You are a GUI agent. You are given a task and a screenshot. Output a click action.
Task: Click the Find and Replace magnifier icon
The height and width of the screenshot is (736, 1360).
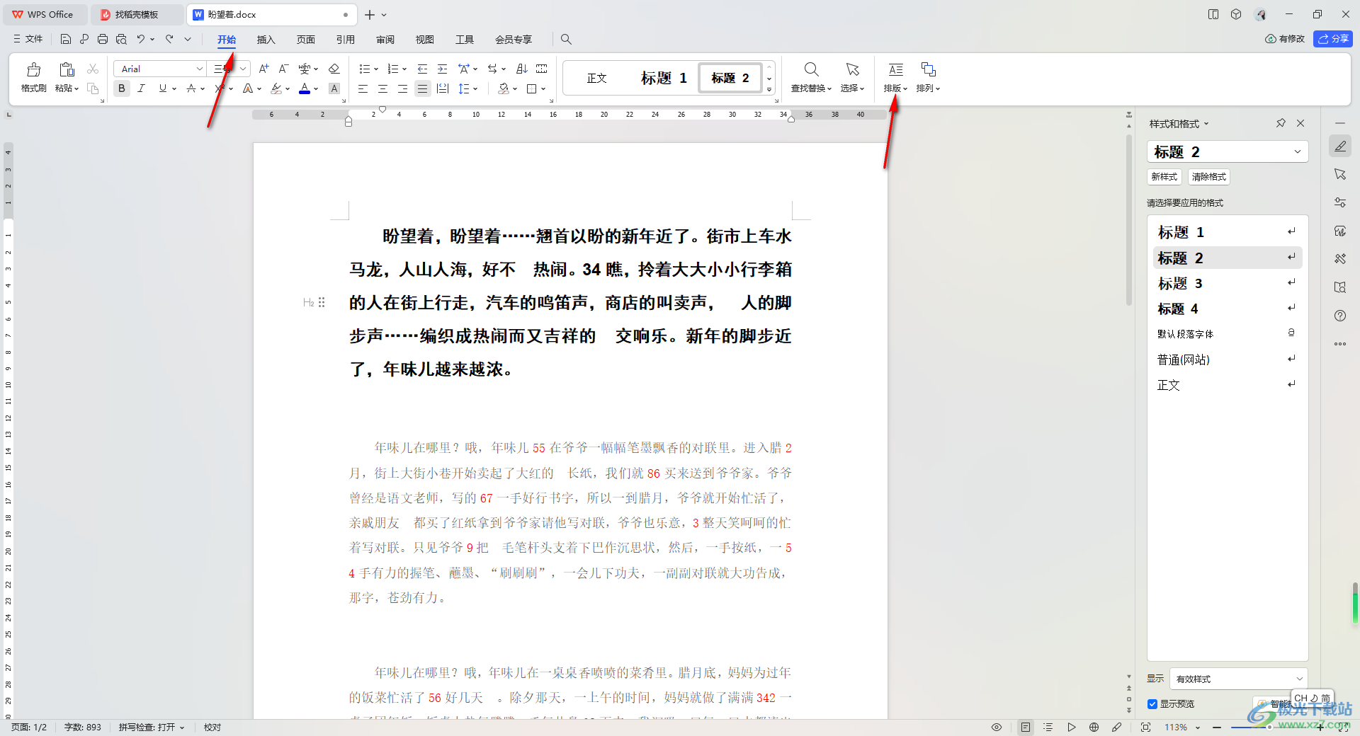(x=811, y=69)
